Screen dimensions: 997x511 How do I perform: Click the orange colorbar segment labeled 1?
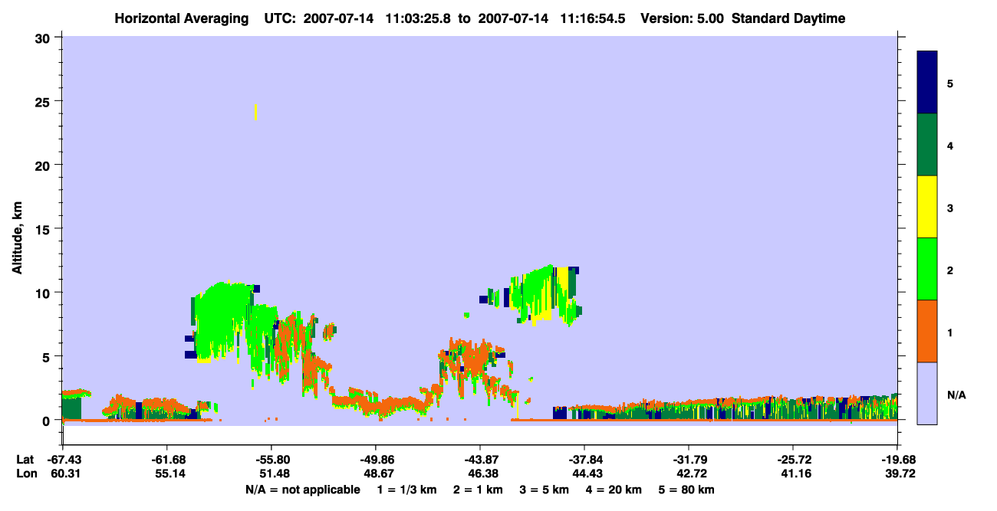pos(927,331)
